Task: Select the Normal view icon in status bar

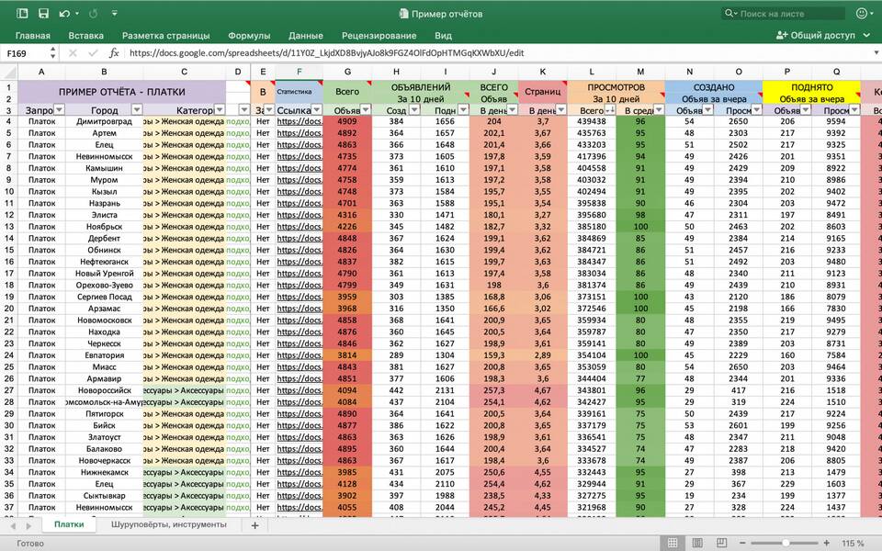Action: [x=673, y=543]
